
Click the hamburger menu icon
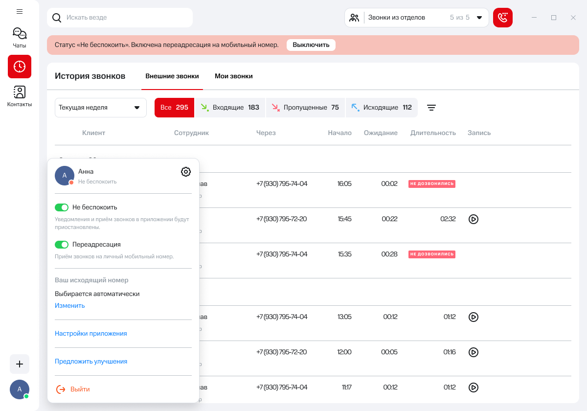click(20, 11)
